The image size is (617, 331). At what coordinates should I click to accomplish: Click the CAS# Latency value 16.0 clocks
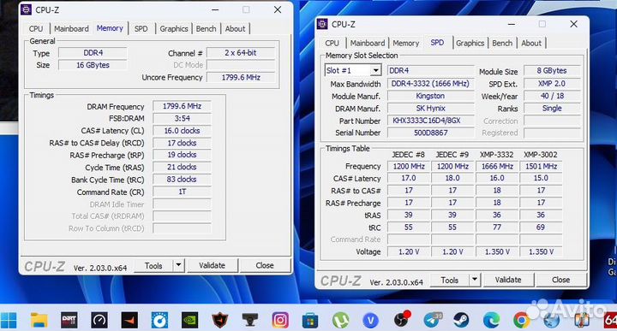pyautogui.click(x=182, y=130)
